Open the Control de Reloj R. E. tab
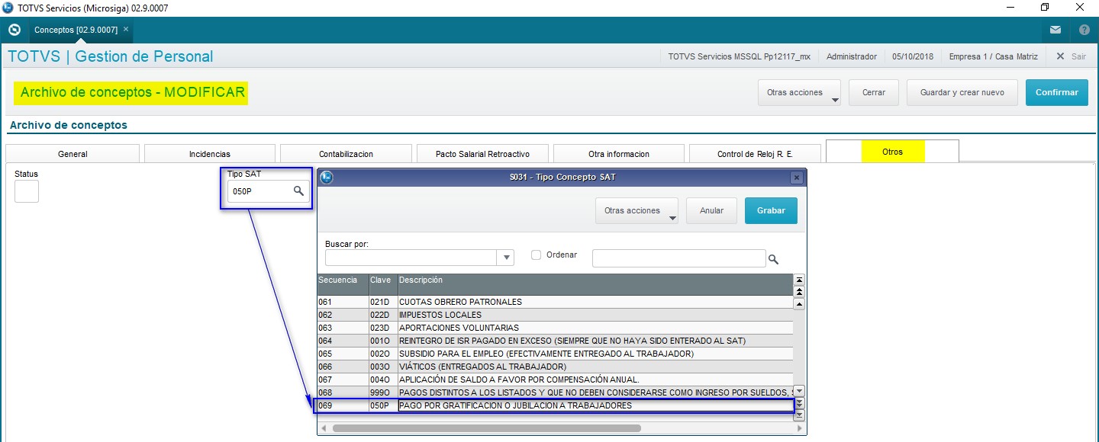The height and width of the screenshot is (442, 1099). (755, 154)
